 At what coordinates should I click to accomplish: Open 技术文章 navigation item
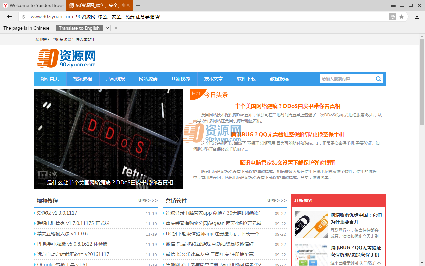[x=213, y=79]
